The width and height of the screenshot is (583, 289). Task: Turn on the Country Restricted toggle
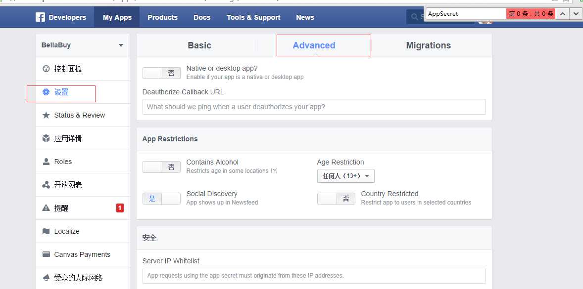click(336, 199)
